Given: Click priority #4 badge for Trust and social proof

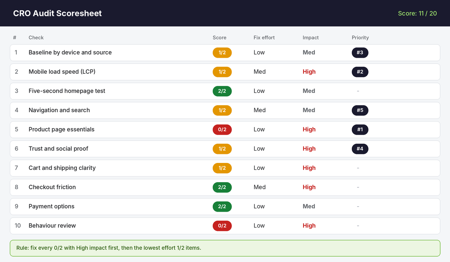Looking at the screenshot, I should (360, 149).
